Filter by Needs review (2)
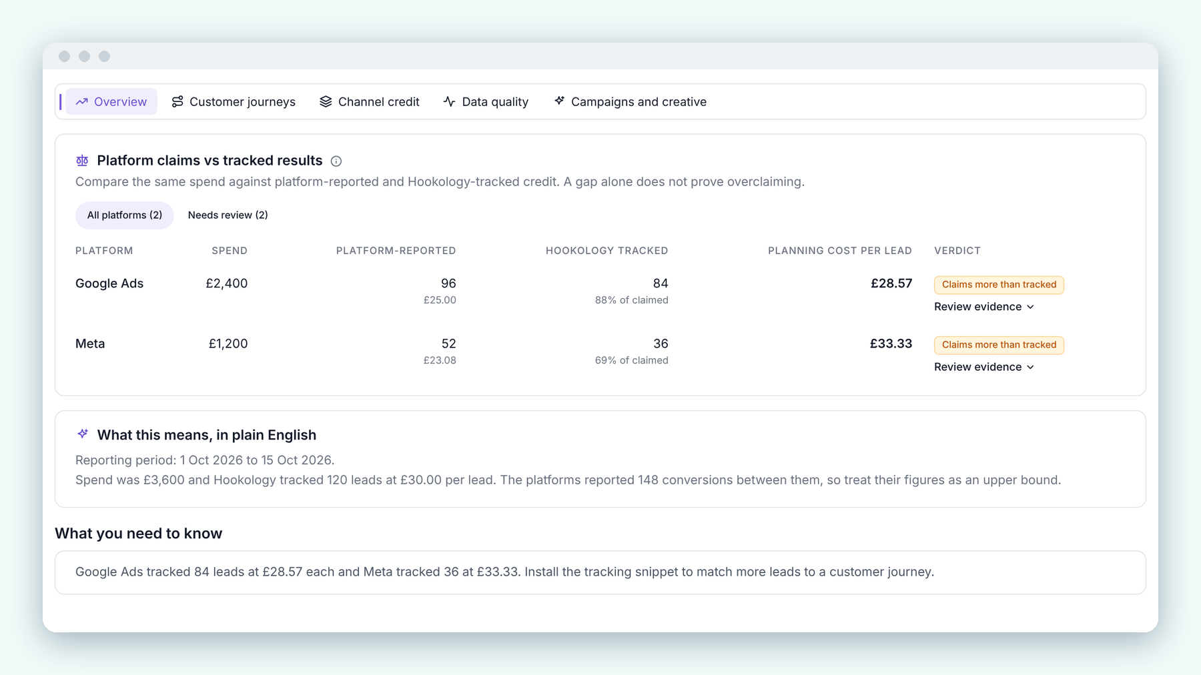This screenshot has width=1201, height=675. [x=228, y=215]
